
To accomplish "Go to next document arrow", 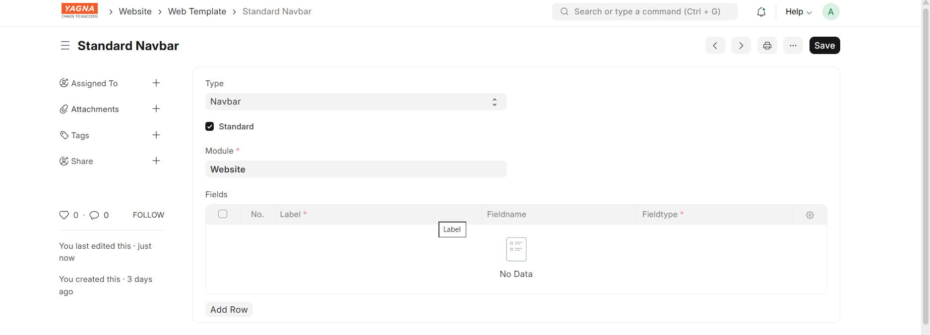I will tap(741, 46).
